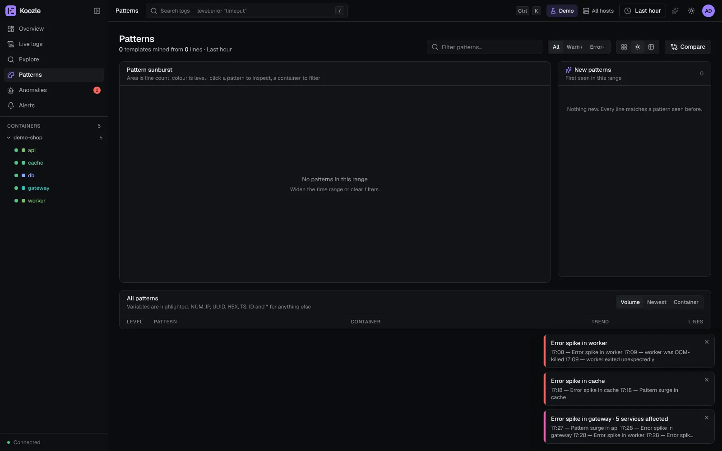Enable the Warn+ level filter

point(574,47)
